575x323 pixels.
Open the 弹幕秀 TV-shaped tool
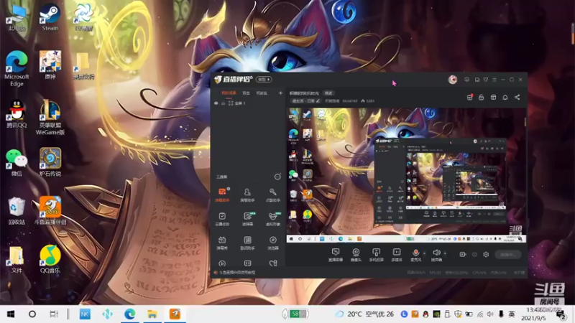(x=222, y=243)
